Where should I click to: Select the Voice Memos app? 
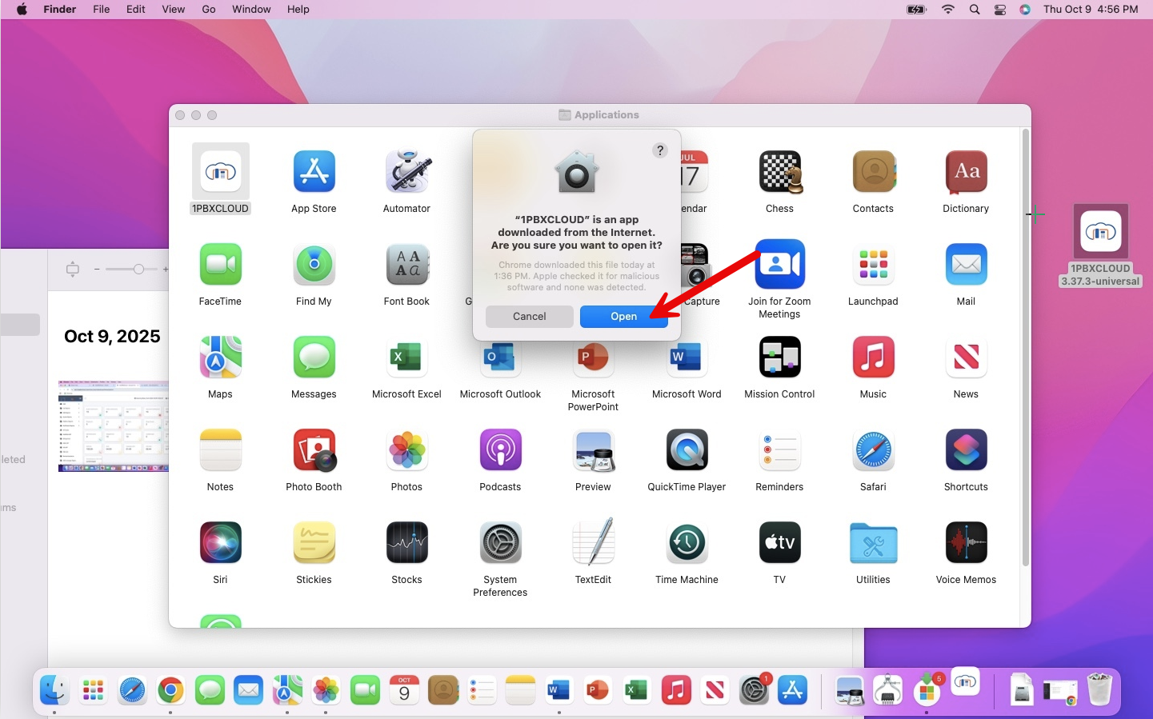(x=966, y=543)
